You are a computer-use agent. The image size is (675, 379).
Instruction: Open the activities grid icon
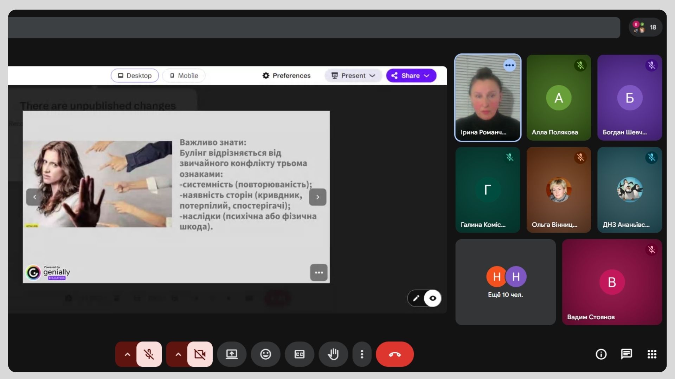tap(652, 354)
